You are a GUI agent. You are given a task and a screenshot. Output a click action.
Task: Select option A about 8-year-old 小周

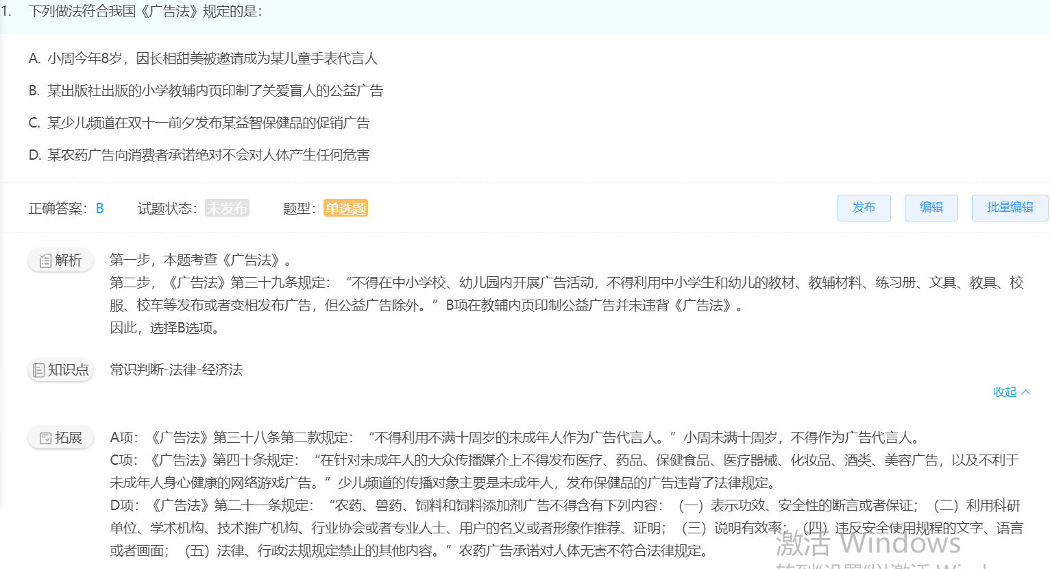tap(203, 59)
